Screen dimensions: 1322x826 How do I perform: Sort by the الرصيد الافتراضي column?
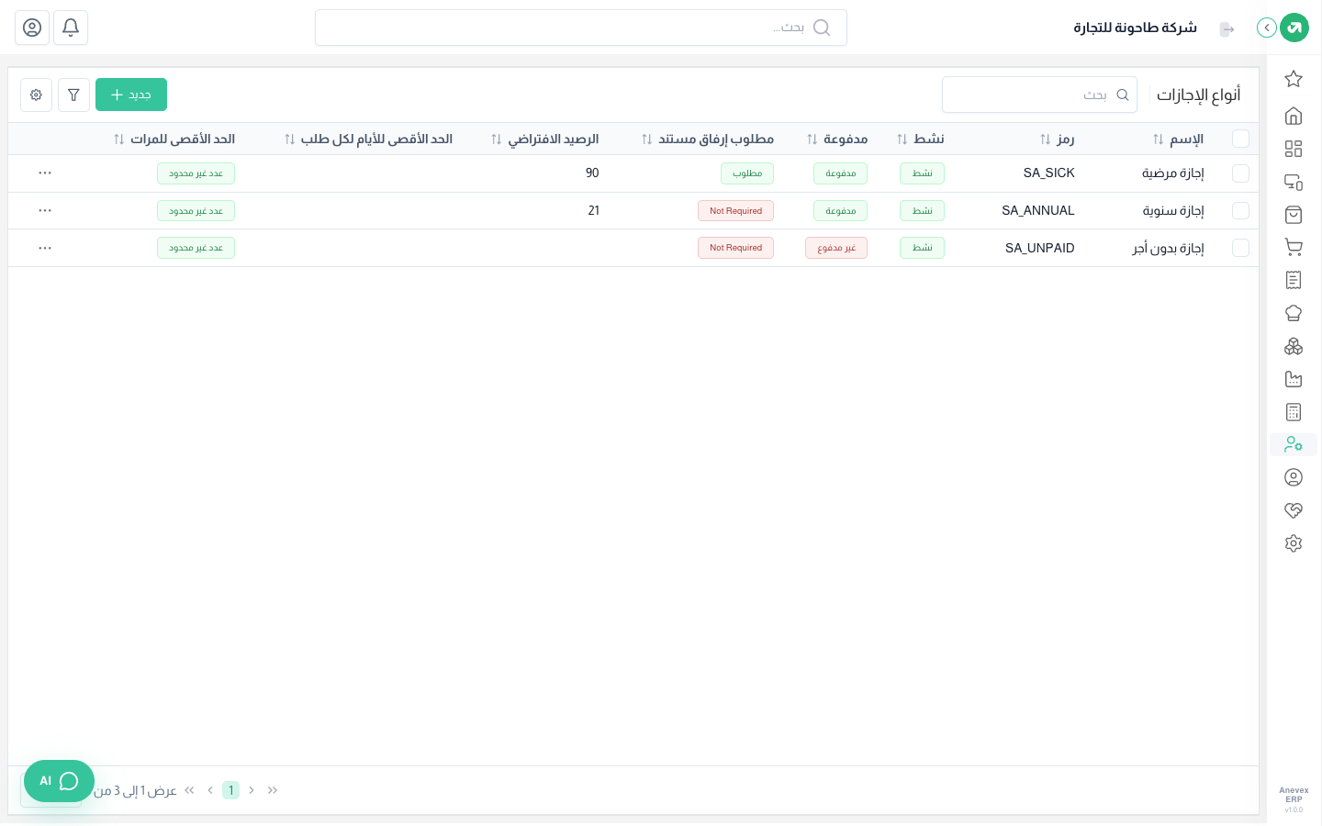[544, 139]
